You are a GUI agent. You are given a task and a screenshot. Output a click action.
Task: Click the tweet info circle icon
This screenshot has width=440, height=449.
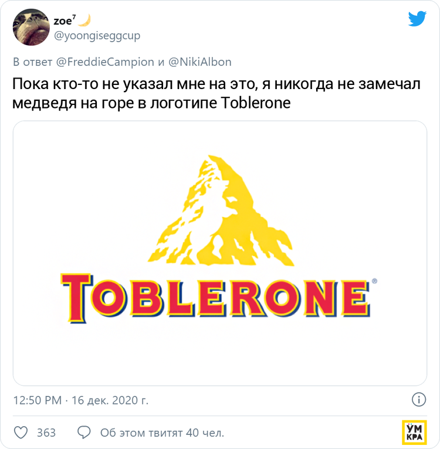coord(419,399)
